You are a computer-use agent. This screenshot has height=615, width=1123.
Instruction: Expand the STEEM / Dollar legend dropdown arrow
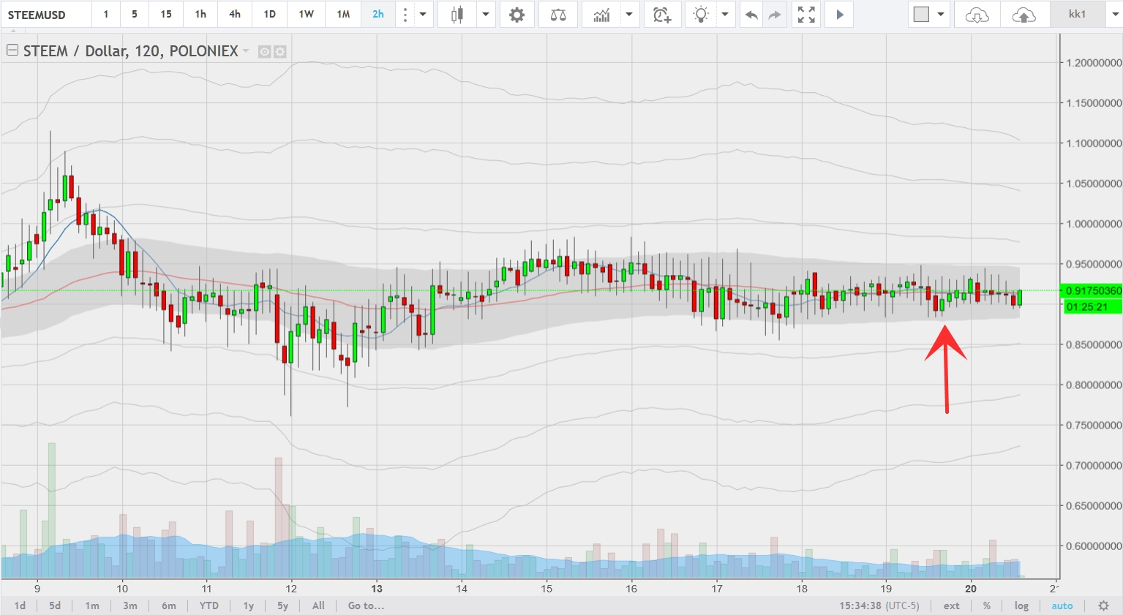(x=246, y=51)
